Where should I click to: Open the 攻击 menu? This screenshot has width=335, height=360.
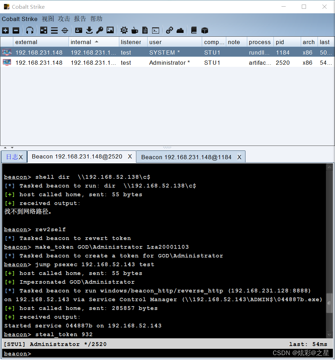pos(64,19)
